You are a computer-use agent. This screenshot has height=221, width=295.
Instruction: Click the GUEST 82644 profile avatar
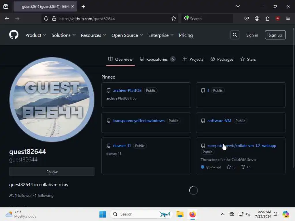click(52, 99)
